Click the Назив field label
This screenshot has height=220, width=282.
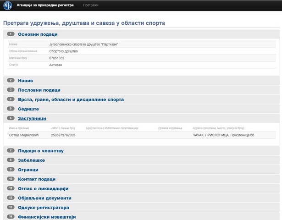pos(13,44)
